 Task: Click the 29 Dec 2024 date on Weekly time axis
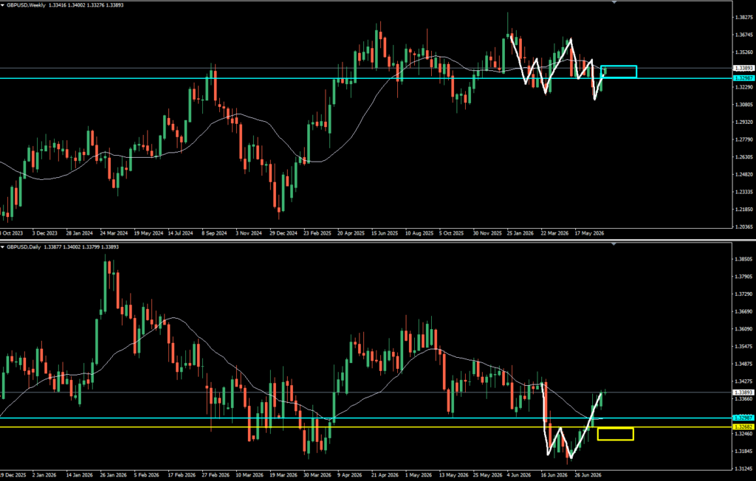(283, 233)
